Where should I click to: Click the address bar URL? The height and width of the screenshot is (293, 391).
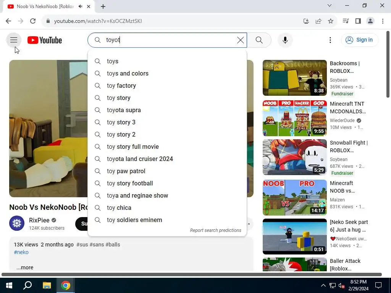coord(98,21)
